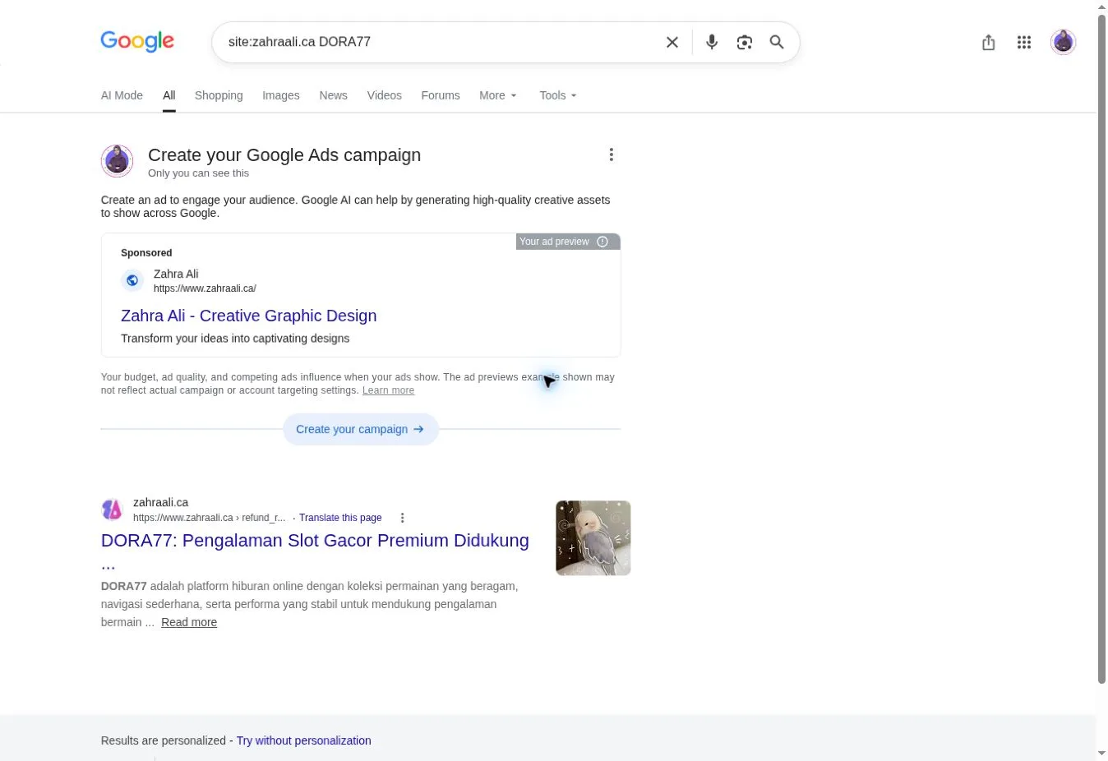Viewport: 1108px width, 761px height.
Task: Switch to Forums results
Action: [x=441, y=95]
